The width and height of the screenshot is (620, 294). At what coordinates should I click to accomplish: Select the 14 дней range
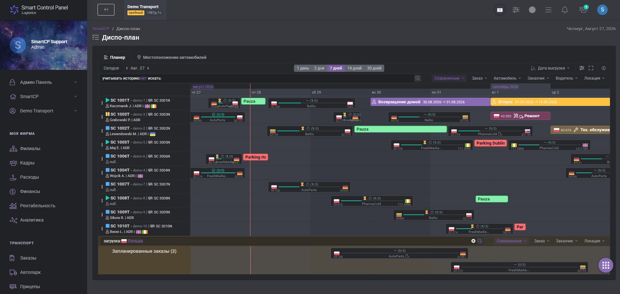click(x=354, y=68)
